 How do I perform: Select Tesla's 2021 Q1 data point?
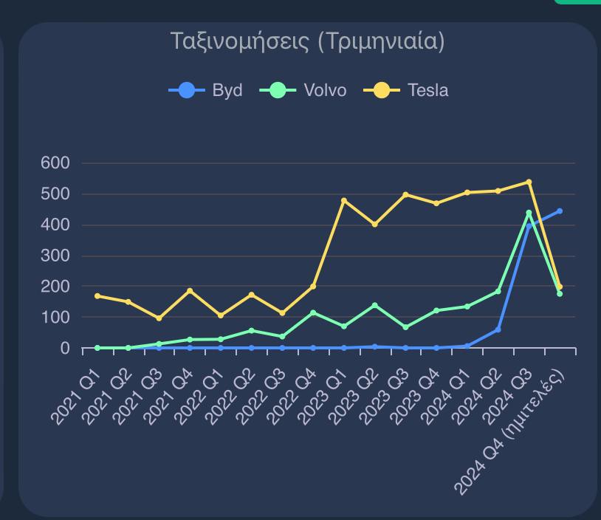(97, 296)
